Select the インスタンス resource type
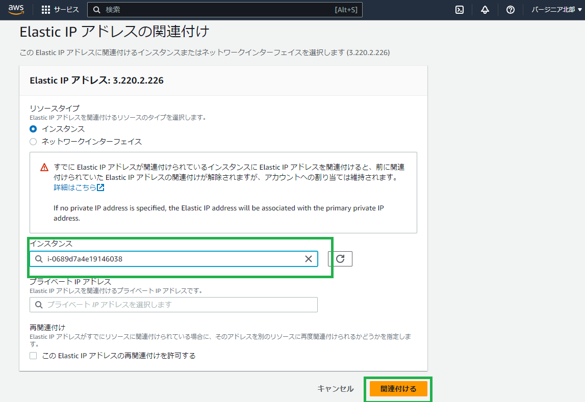Image resolution: width=585 pixels, height=402 pixels. point(33,129)
